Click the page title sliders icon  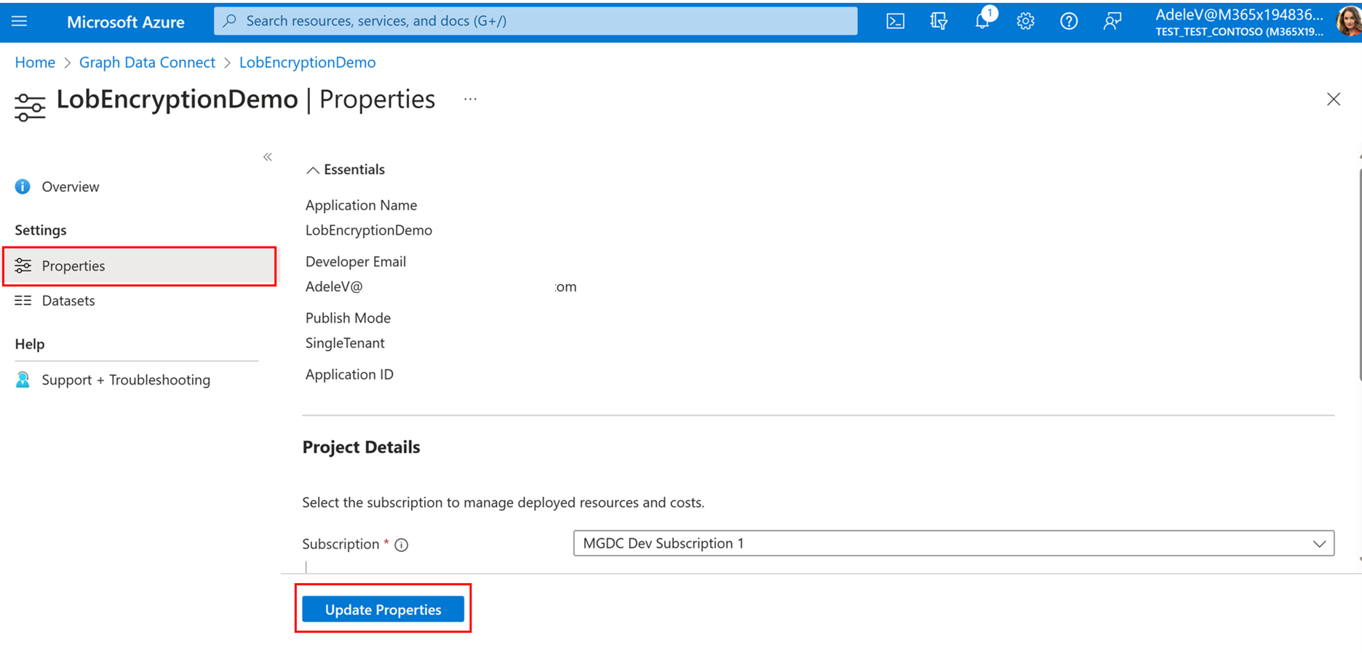[30, 107]
